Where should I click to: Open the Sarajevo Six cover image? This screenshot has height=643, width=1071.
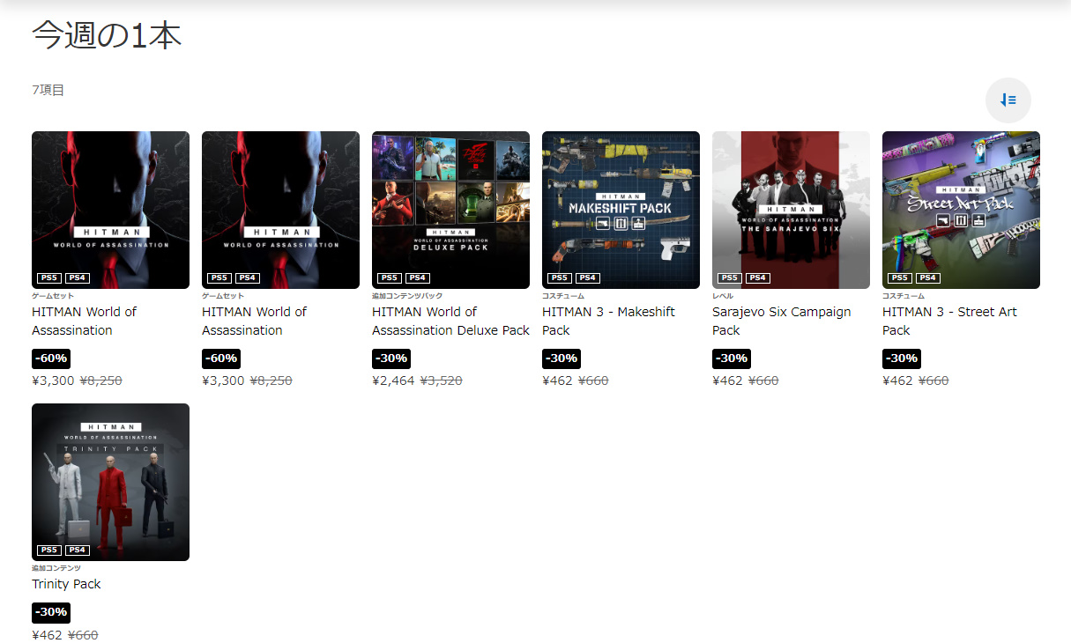(x=791, y=210)
